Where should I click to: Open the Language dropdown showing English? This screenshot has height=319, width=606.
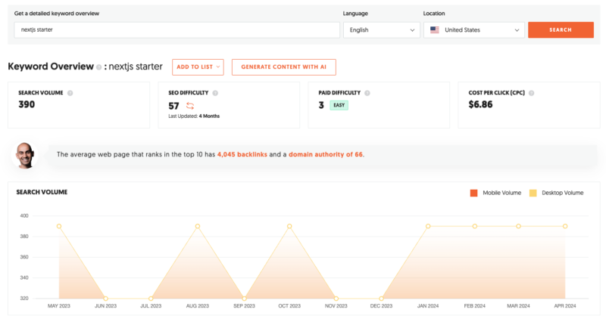pyautogui.click(x=382, y=30)
